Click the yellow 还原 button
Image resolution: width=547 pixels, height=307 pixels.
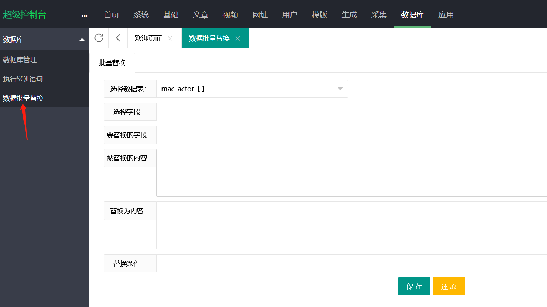click(x=449, y=286)
